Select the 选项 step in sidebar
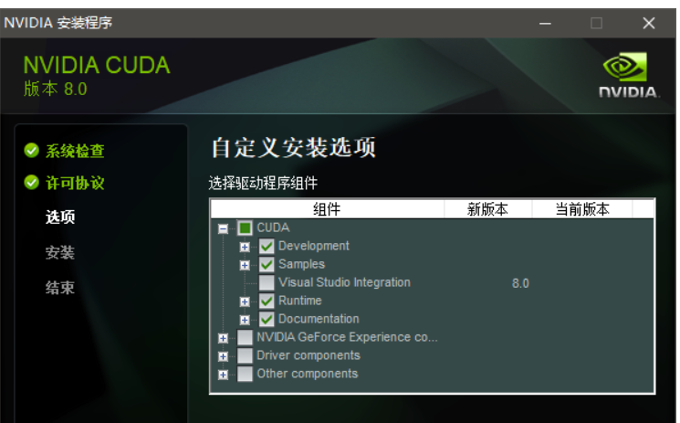 pyautogui.click(x=60, y=217)
